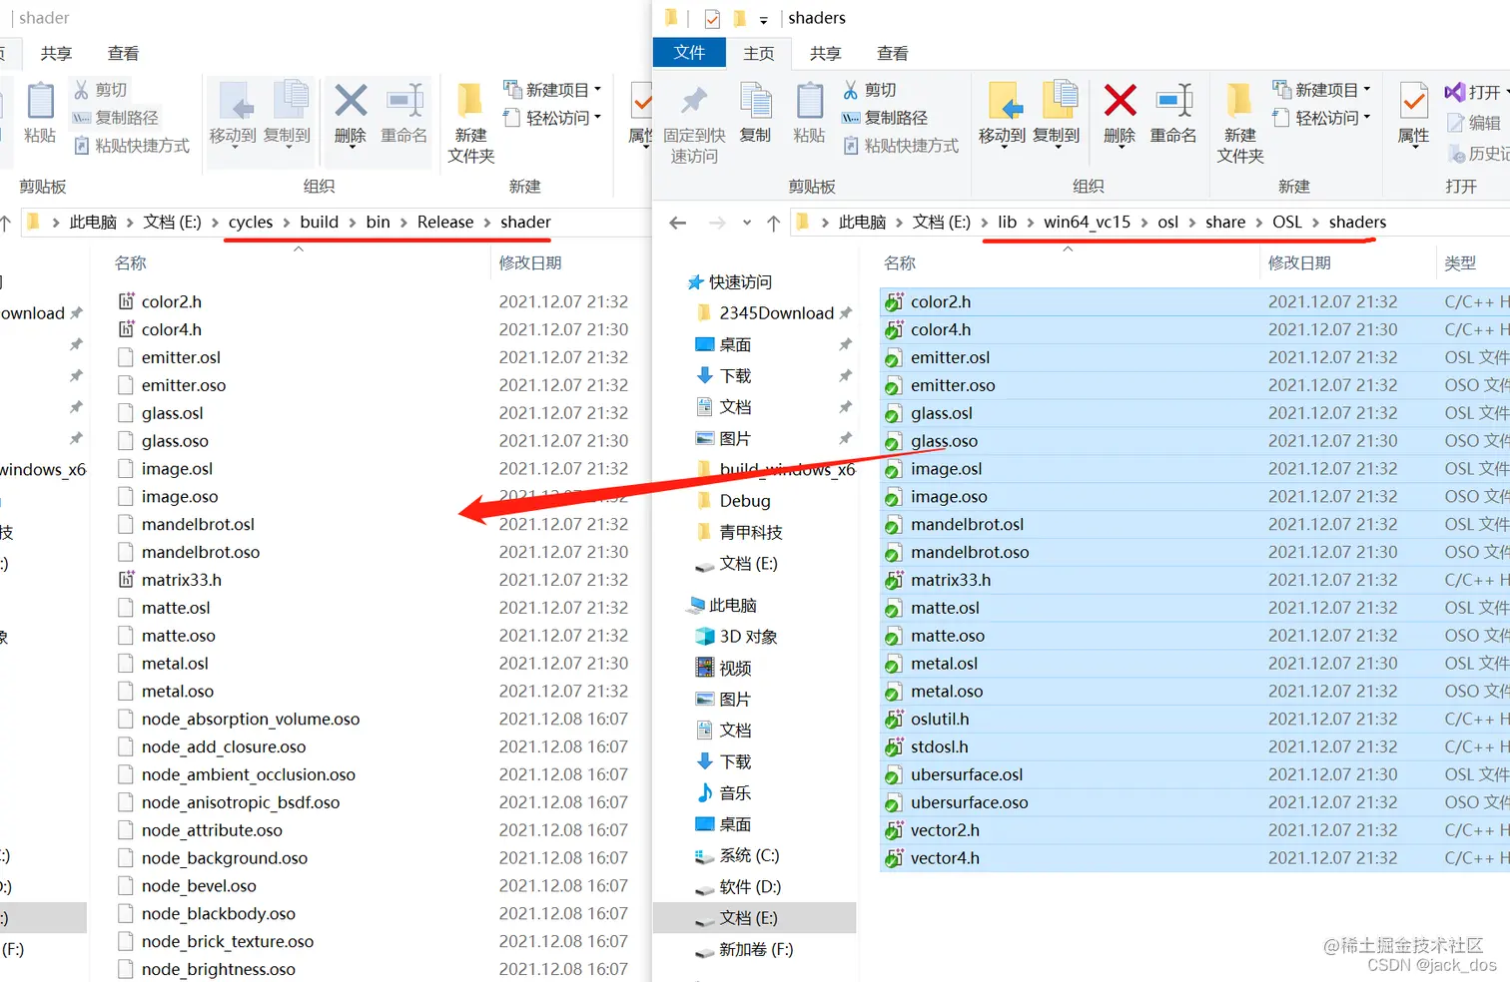Viewport: 1510px width, 982px height.
Task: Click the chevron after win64_vc15 in the address bar
Action: (1144, 223)
